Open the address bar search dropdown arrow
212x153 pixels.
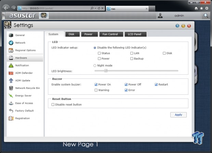(x=95, y=9)
